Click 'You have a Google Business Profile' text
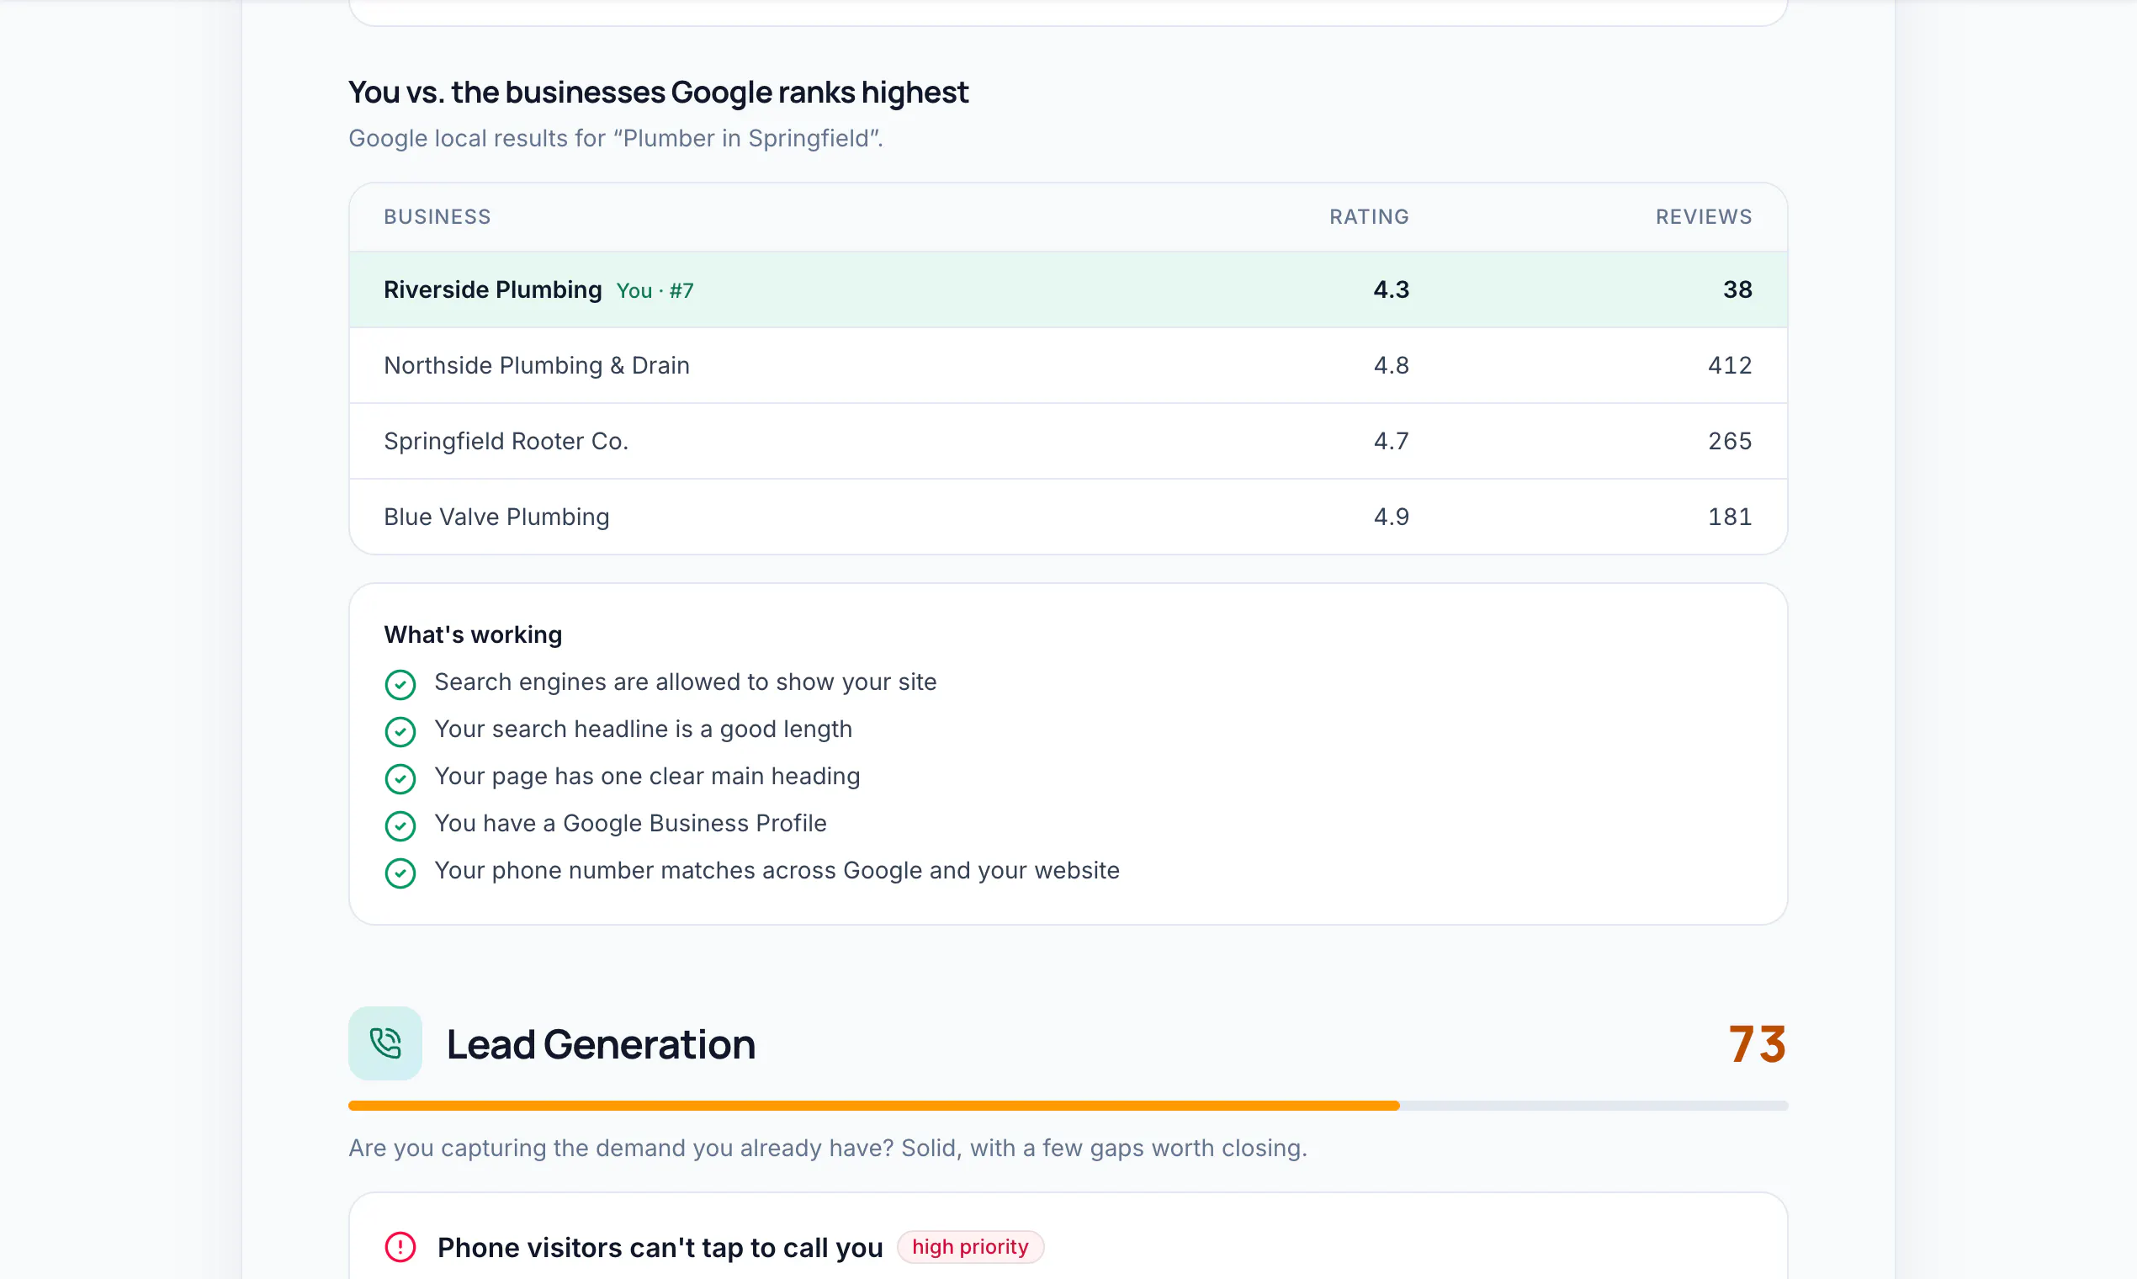The height and width of the screenshot is (1279, 2137). coord(630,823)
